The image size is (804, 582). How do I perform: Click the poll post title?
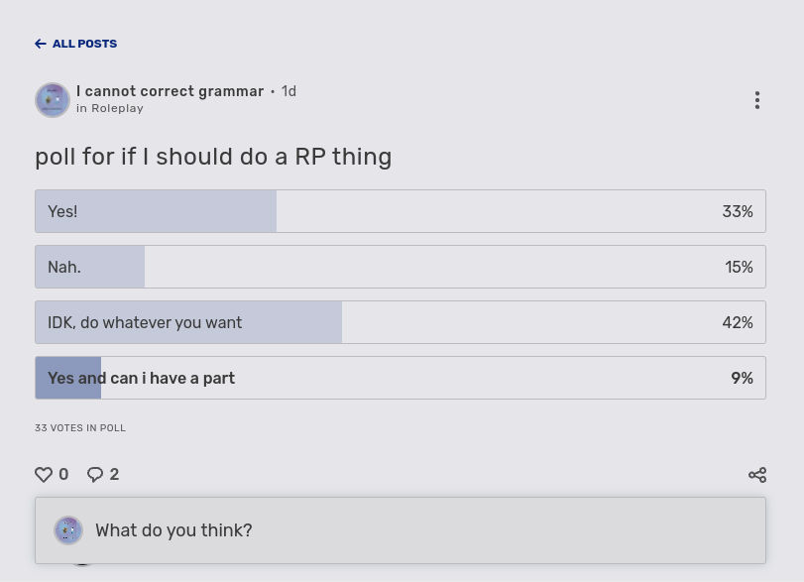pos(213,157)
